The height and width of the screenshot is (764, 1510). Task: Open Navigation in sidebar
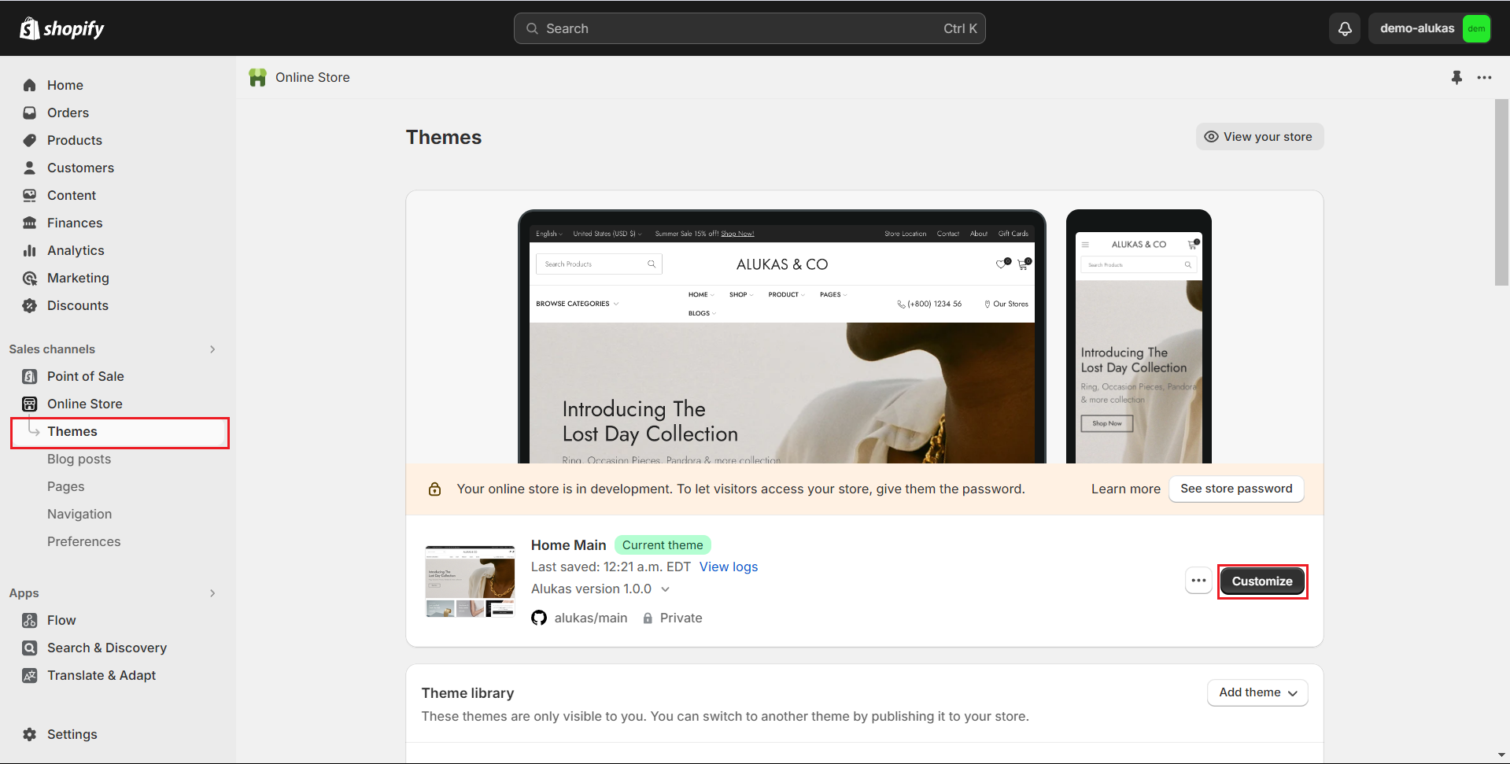tap(79, 514)
